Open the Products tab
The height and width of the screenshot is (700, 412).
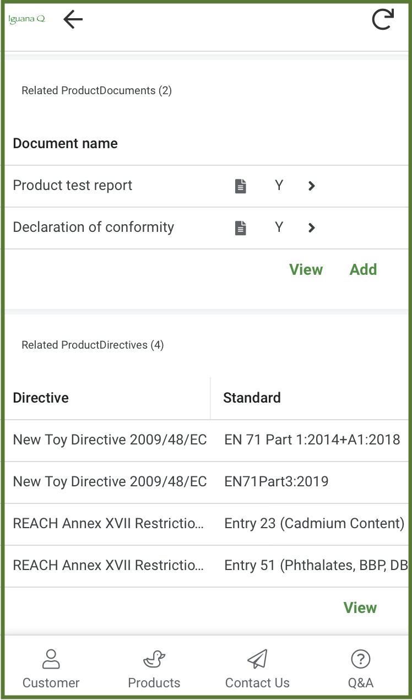(154, 668)
